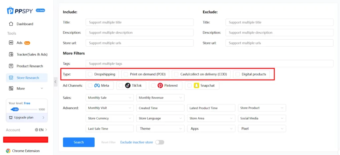
Task: Click the Product Research icon
Action: point(11,66)
